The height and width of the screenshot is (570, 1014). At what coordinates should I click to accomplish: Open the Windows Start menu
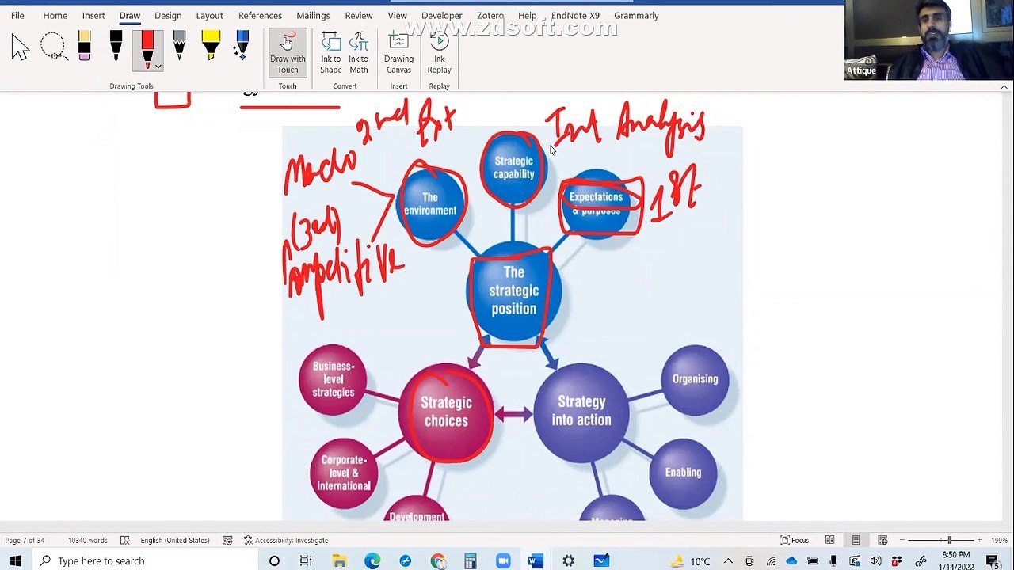[15, 560]
